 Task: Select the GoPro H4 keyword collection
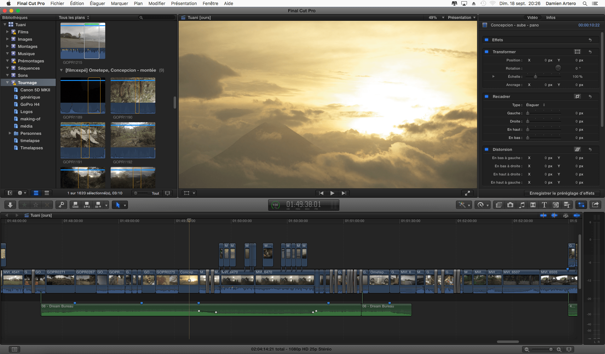coord(30,104)
